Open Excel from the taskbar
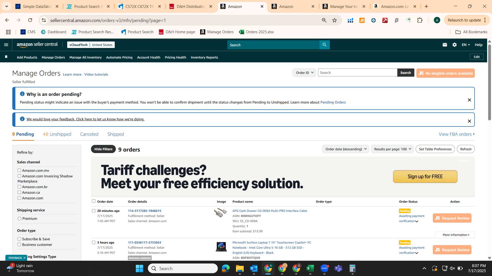The image size is (492, 276). [310, 268]
